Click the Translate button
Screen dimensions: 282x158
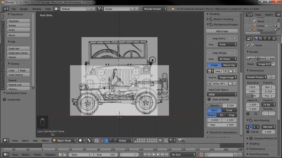[19, 21]
